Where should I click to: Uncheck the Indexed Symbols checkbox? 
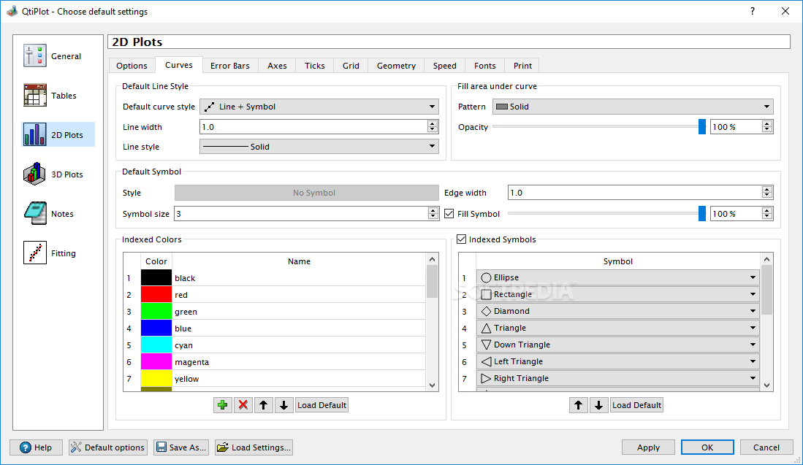coord(462,239)
